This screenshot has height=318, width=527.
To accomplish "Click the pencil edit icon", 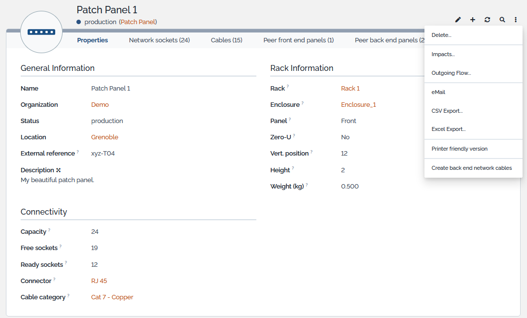I will coord(458,20).
